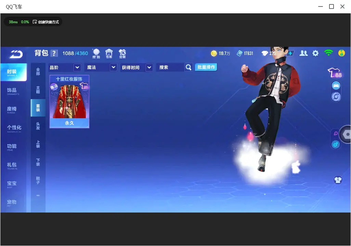Switch to the male gender symbol
The width and height of the screenshot is (351, 246).
coord(336,145)
